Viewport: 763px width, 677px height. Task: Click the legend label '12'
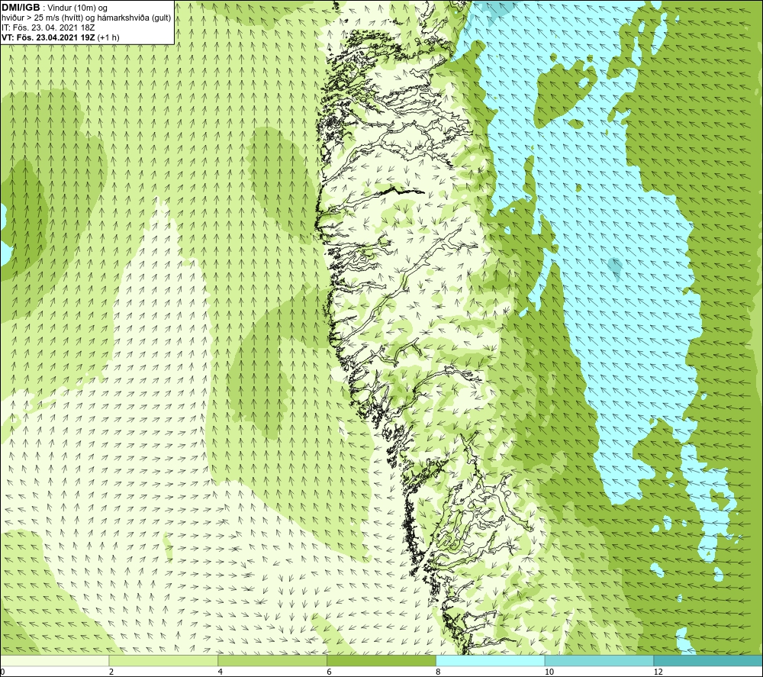(x=658, y=672)
